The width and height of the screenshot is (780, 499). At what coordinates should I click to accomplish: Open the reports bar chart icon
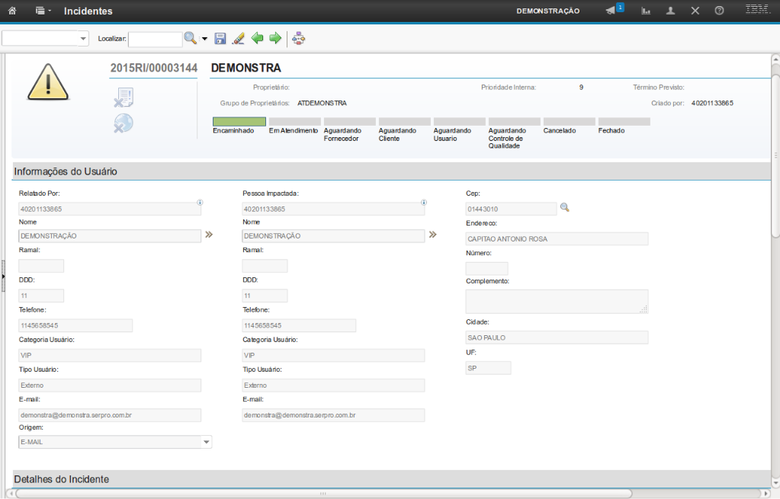(x=646, y=11)
